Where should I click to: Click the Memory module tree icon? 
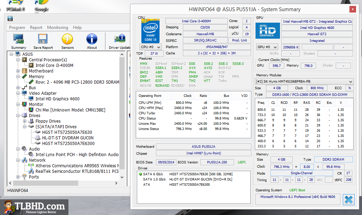(25, 77)
